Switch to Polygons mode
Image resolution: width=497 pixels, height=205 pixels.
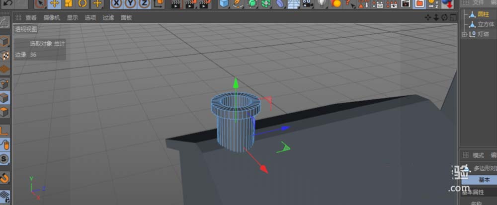point(5,112)
